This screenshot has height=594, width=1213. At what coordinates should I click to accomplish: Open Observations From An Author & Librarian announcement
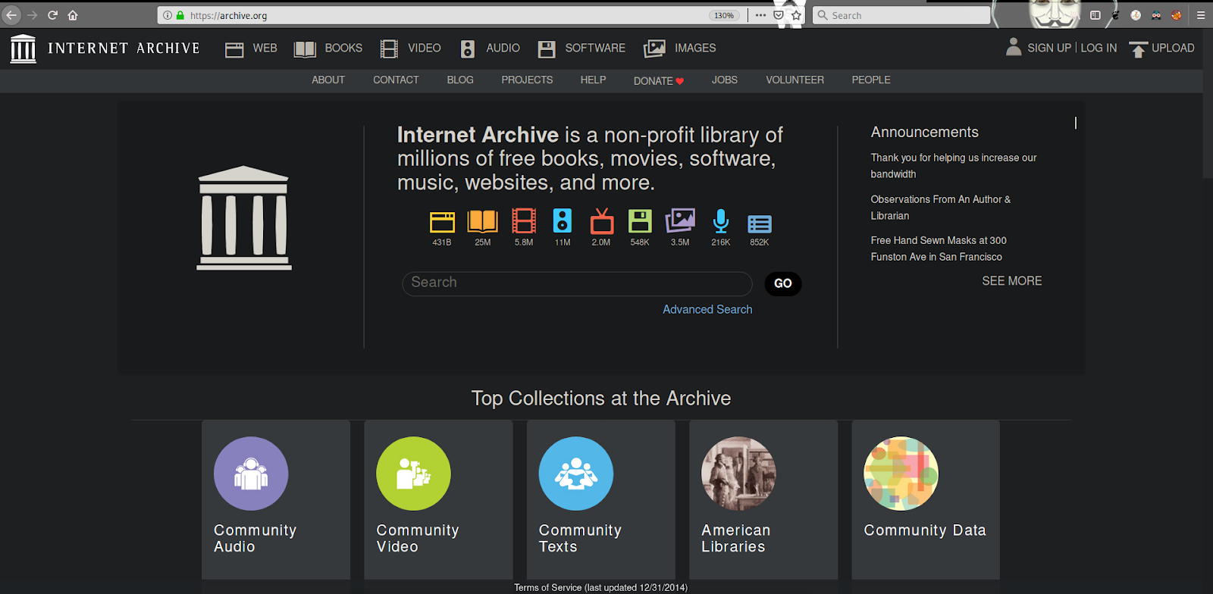(x=941, y=208)
